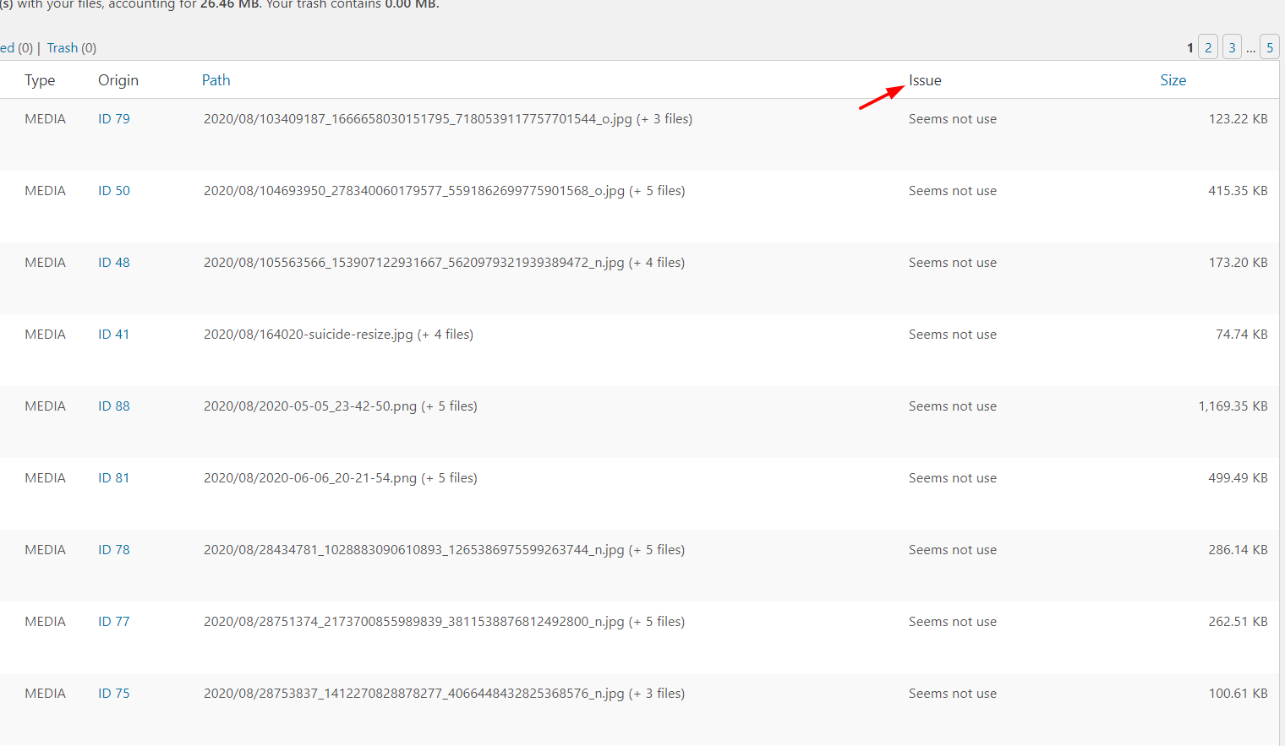Go to page 3 of results
This screenshot has width=1285, height=746.
click(x=1232, y=47)
